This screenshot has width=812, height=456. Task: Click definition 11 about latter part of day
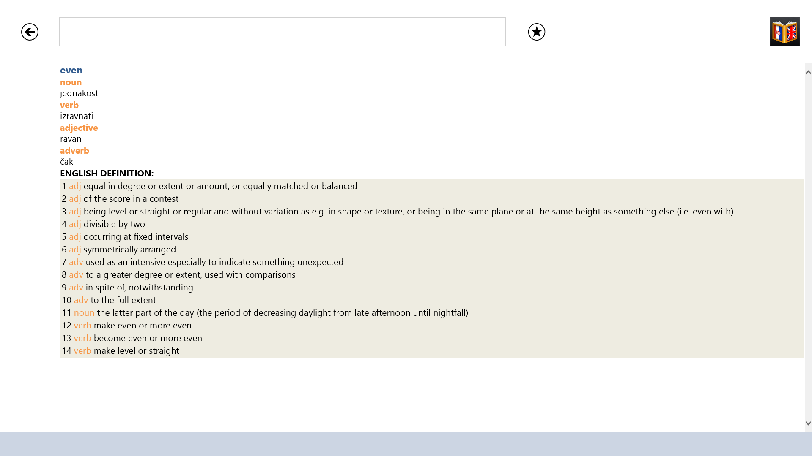pyautogui.click(x=282, y=312)
